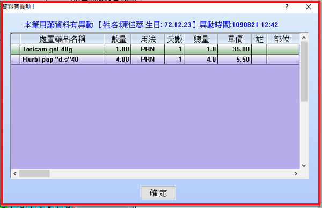Click the 確定 confirm button
The image size is (322, 208).
(x=158, y=192)
